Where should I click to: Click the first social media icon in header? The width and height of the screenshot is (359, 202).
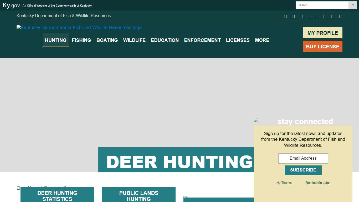click(285, 16)
